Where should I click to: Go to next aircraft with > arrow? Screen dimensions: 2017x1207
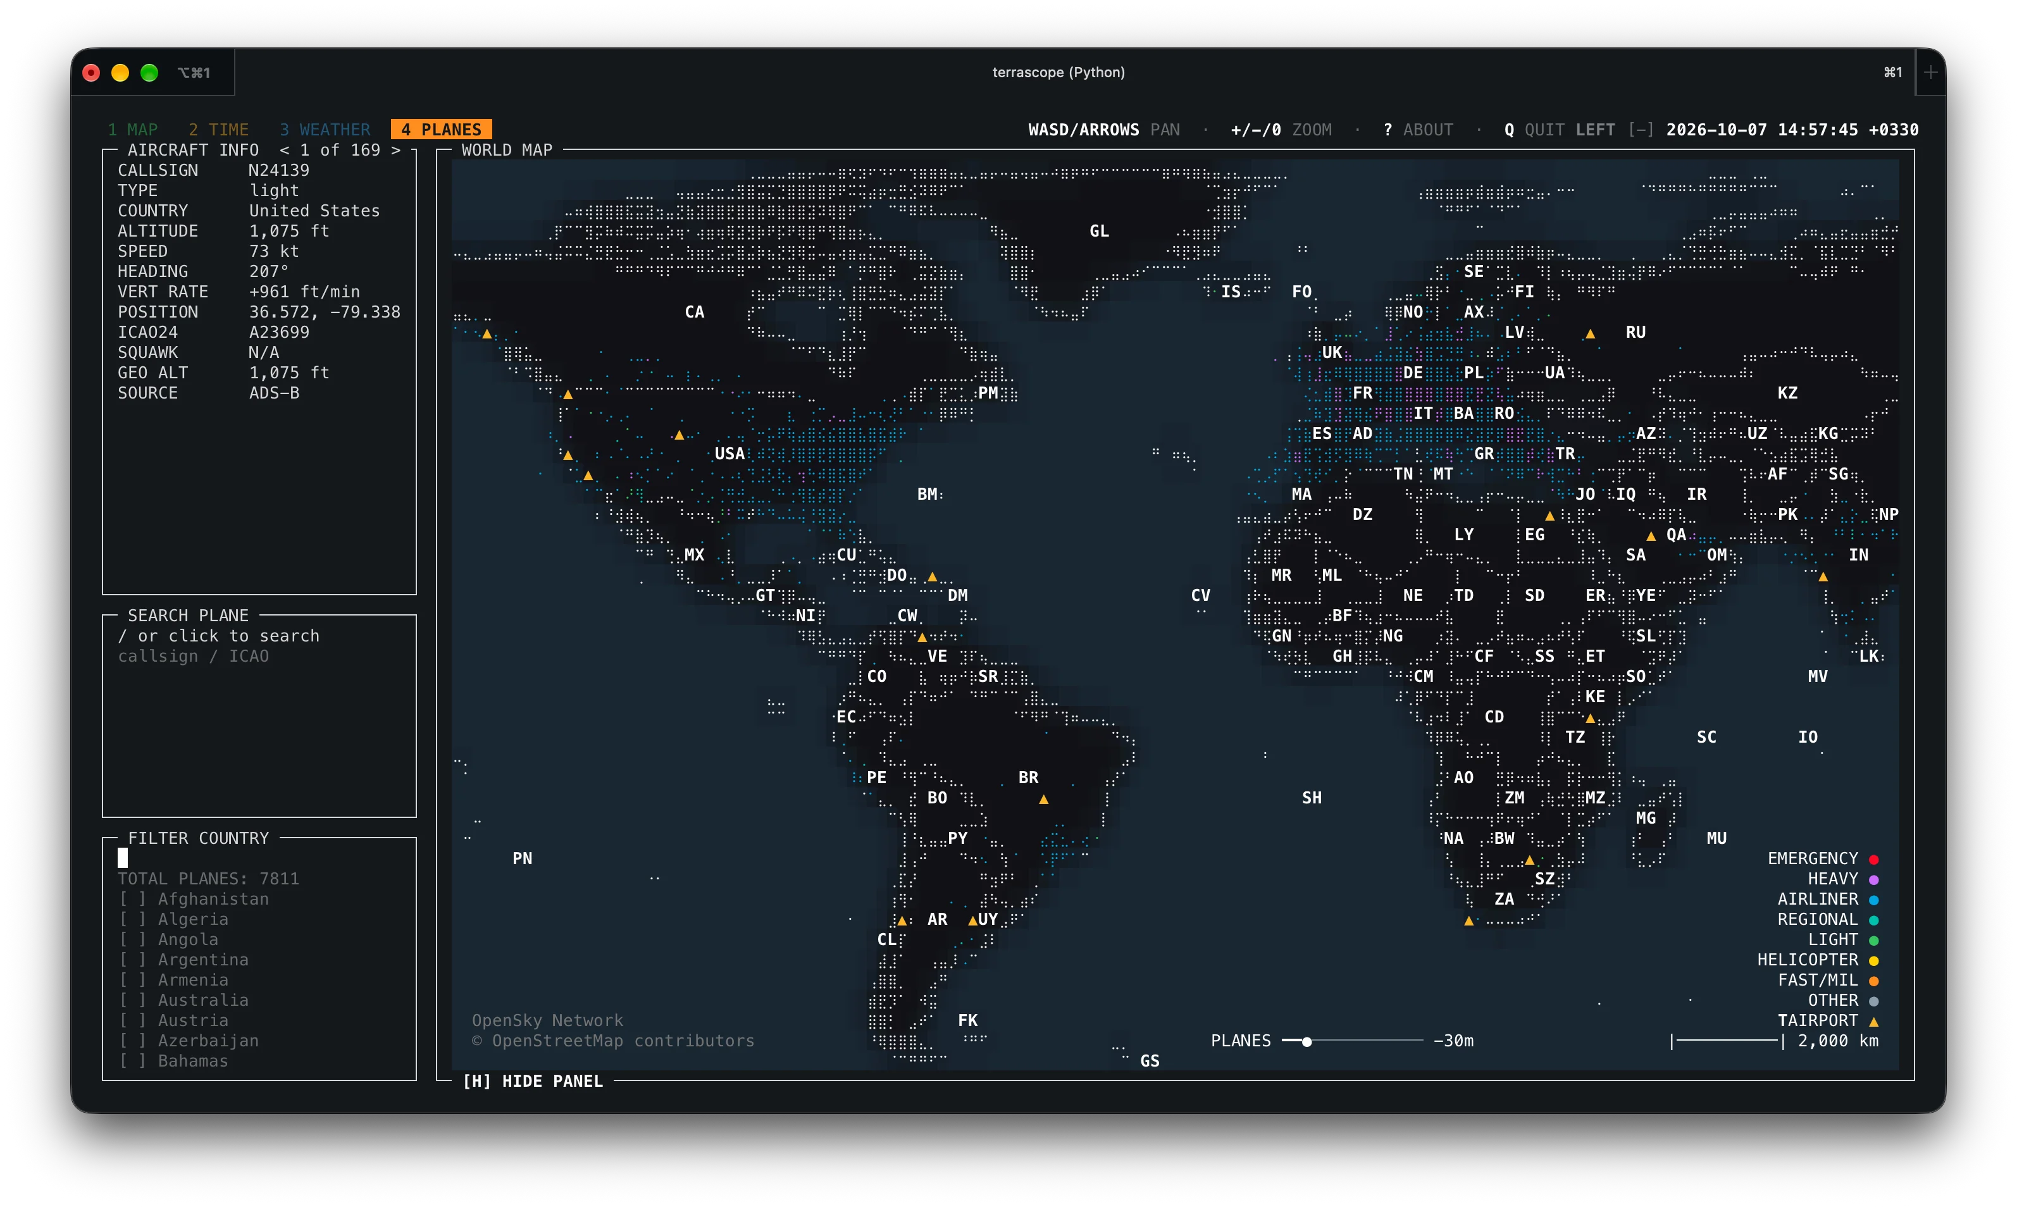(396, 150)
